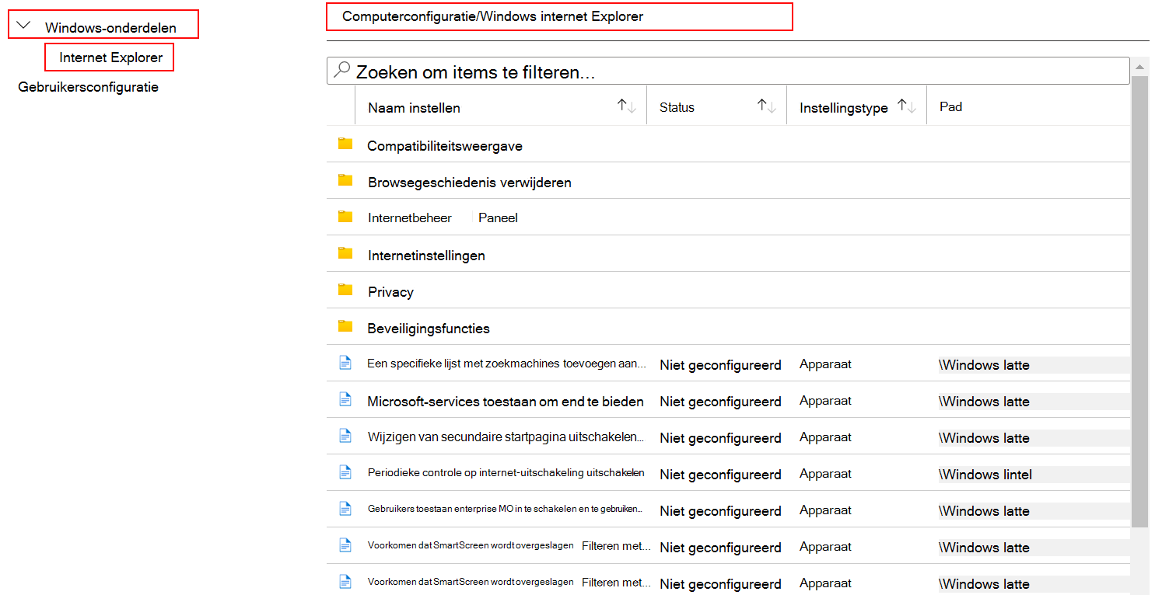This screenshot has width=1155, height=595.
Task: Click the Beveiligingsfuncties folder icon
Action: (345, 326)
